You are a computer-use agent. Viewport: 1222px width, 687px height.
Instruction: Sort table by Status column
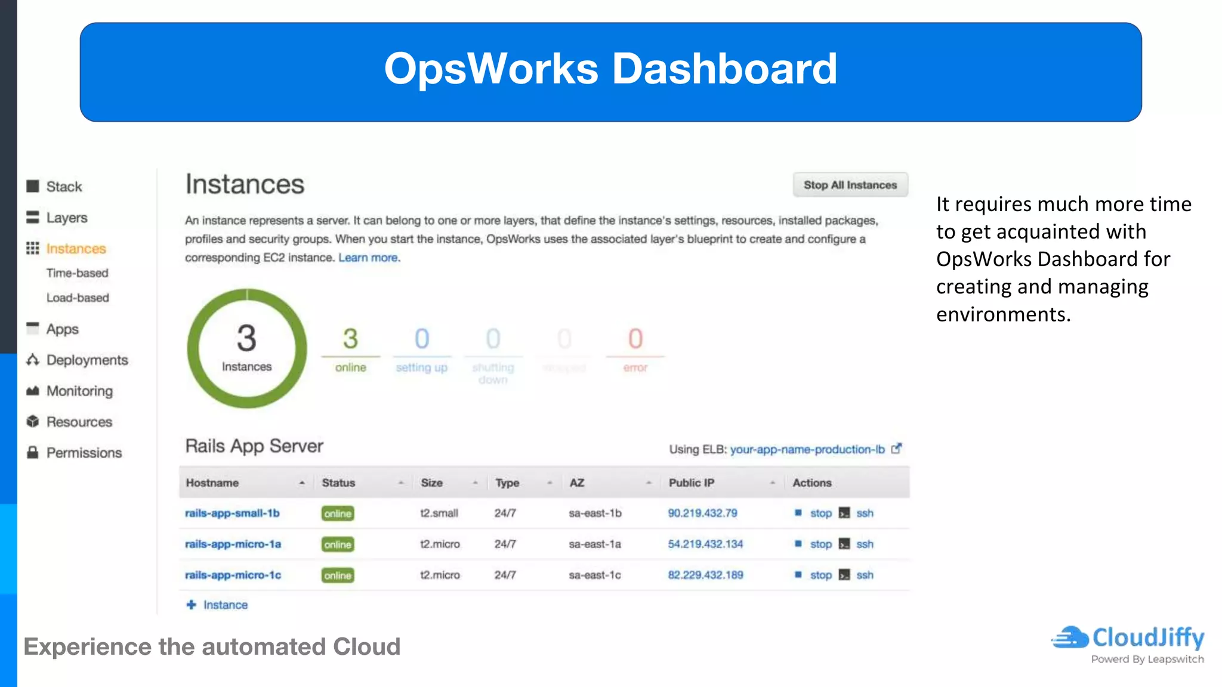point(362,482)
